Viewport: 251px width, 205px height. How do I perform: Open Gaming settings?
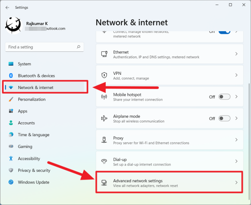click(x=44, y=147)
